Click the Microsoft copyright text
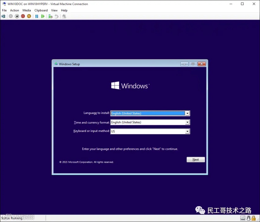The width and height of the screenshot is (260, 222). [86, 162]
